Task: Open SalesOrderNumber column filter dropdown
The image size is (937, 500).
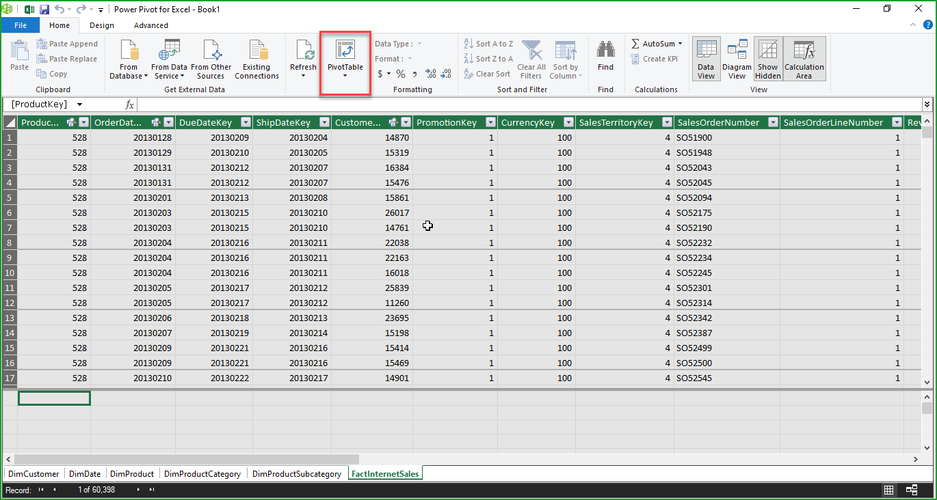Action: pos(773,123)
